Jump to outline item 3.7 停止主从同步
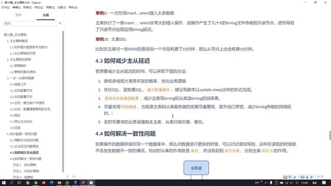 point(21,121)
